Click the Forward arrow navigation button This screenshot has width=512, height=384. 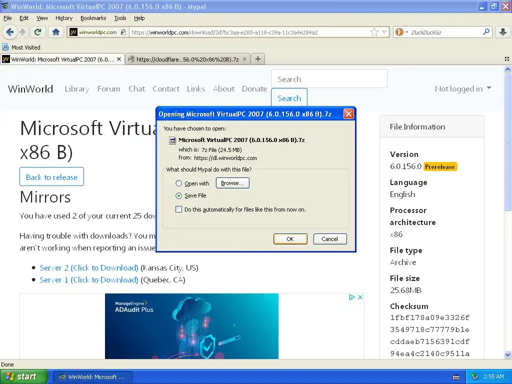[x=22, y=32]
